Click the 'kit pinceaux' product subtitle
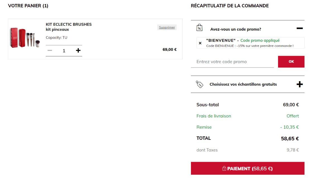The image size is (311, 178). click(x=57, y=30)
